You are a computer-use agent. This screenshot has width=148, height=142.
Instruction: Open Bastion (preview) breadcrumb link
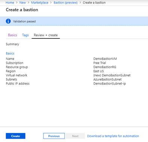66,3
